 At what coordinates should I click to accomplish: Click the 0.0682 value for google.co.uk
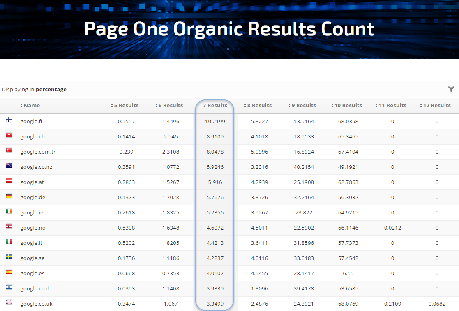(x=437, y=304)
